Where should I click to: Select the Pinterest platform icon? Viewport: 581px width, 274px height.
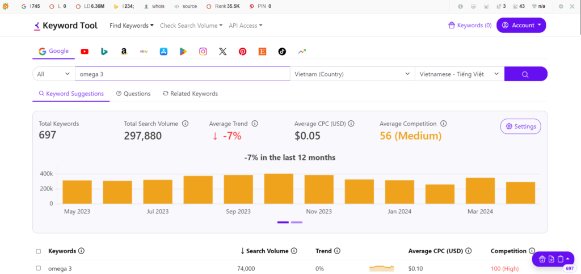click(x=243, y=52)
